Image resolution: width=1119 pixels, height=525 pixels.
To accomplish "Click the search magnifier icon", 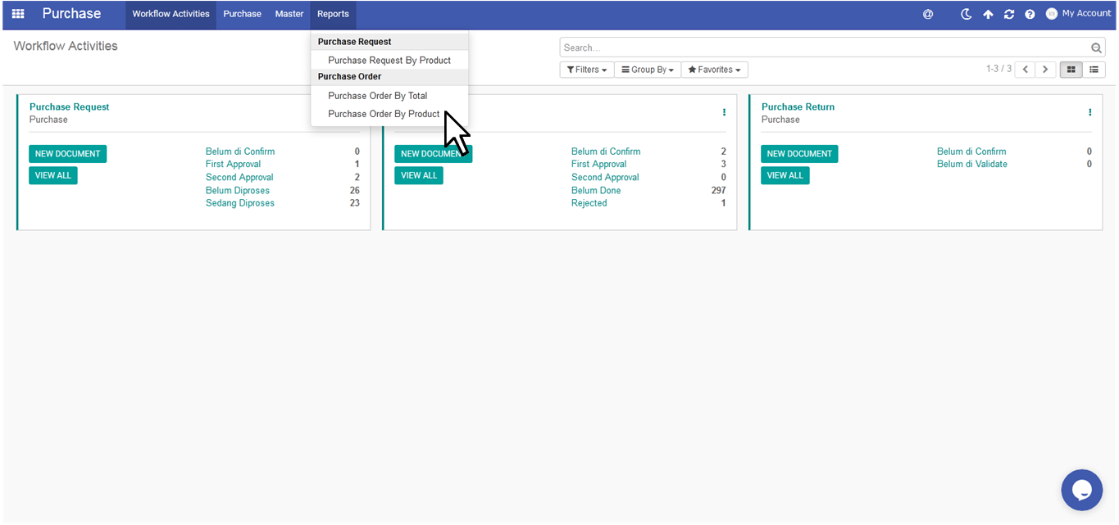I will pos(1096,48).
